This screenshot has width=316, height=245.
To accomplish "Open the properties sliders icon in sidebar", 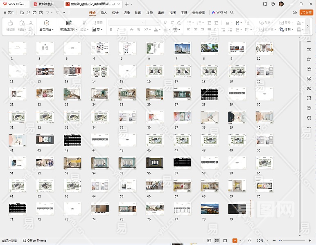I will coord(309,49).
